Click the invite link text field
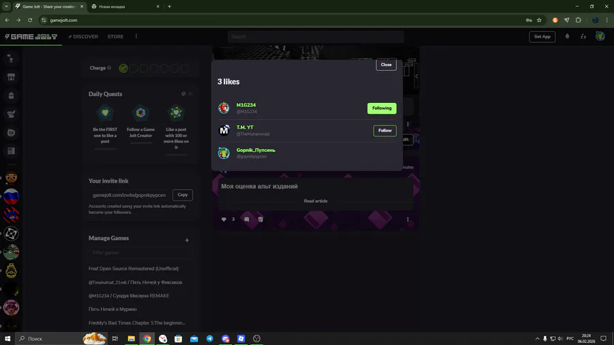The width and height of the screenshot is (614, 345). pyautogui.click(x=129, y=195)
